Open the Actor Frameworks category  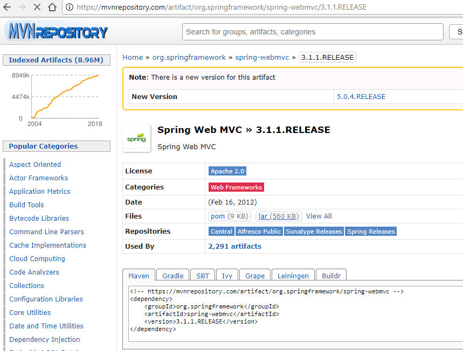pyautogui.click(x=39, y=178)
